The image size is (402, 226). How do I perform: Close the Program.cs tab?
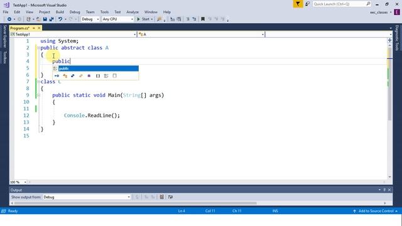click(39, 28)
